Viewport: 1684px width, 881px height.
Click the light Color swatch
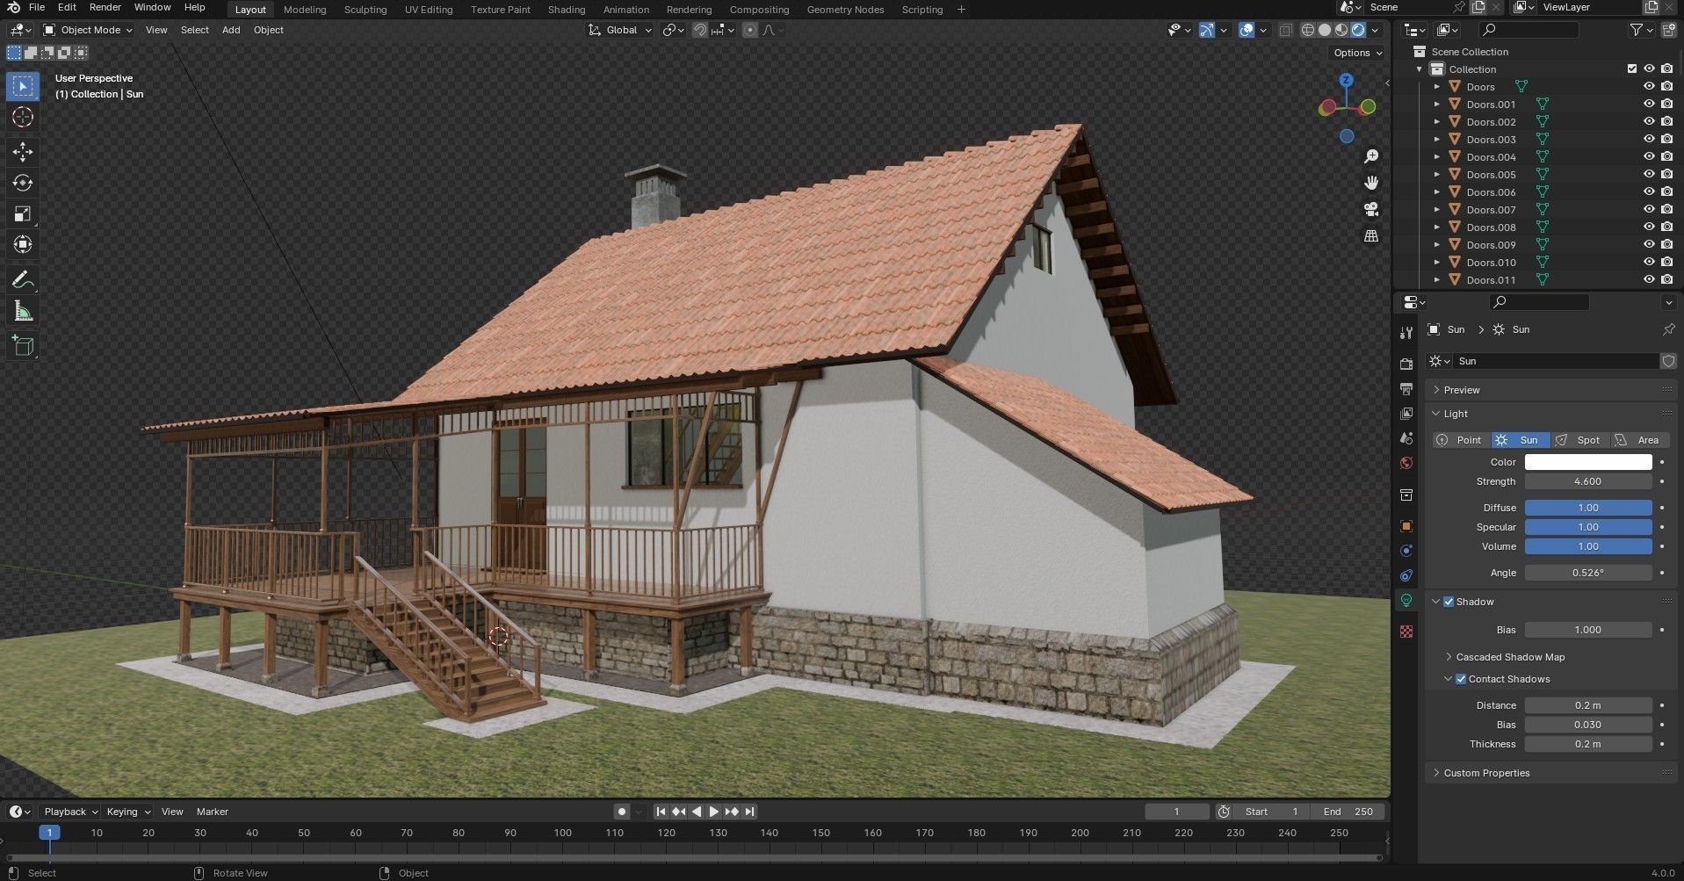(x=1587, y=462)
